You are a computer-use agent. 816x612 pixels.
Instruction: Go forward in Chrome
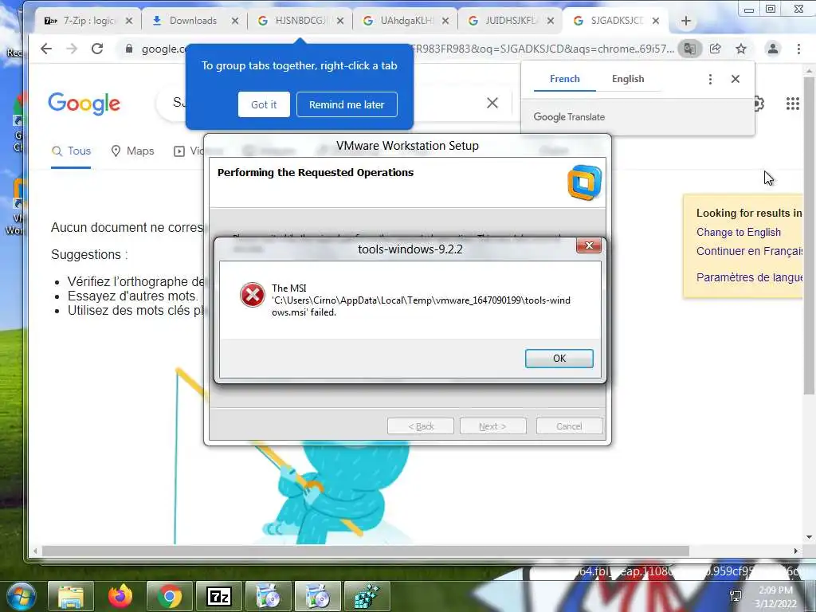coord(72,49)
